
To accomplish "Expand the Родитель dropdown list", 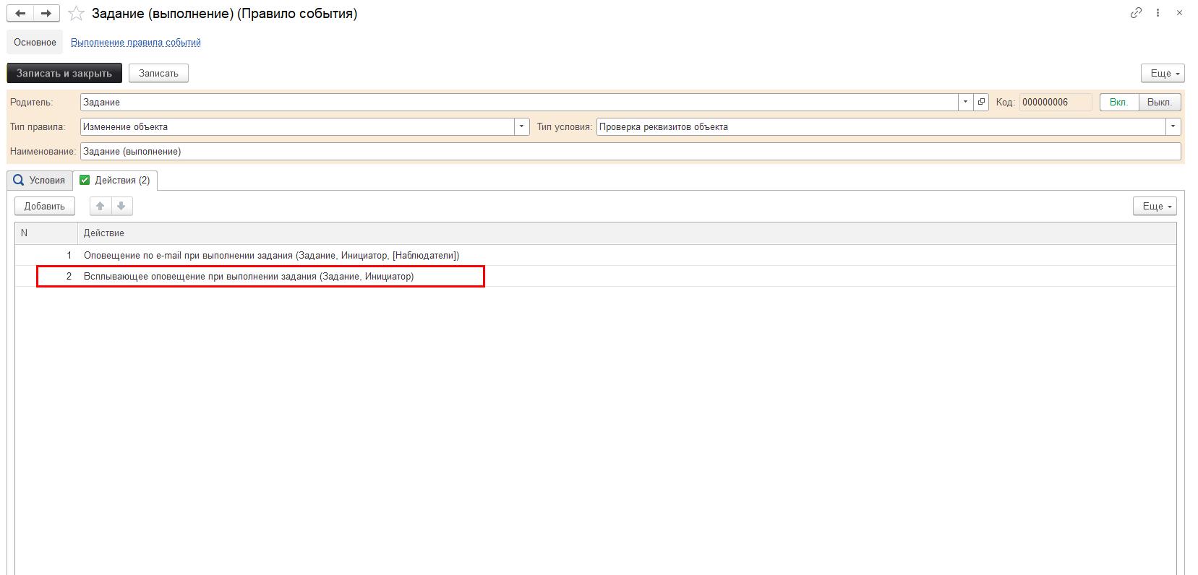I will [965, 103].
